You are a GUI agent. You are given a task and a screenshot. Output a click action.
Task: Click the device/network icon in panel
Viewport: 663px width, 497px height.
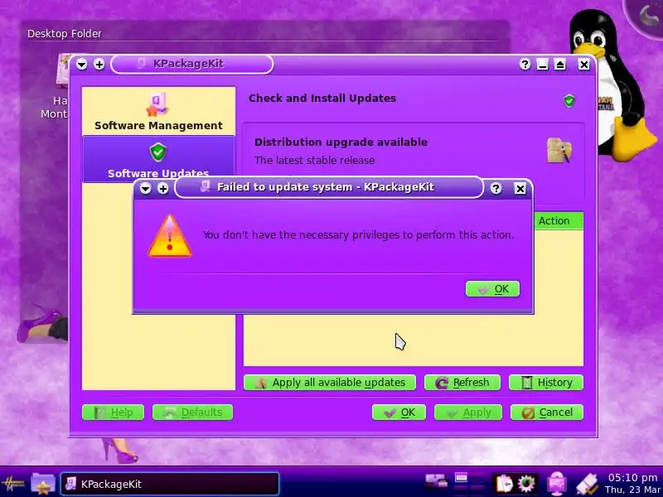(x=436, y=482)
